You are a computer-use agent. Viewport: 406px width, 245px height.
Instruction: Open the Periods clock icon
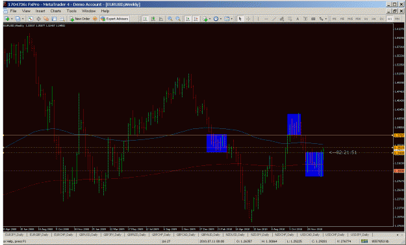pyautogui.click(x=216, y=19)
